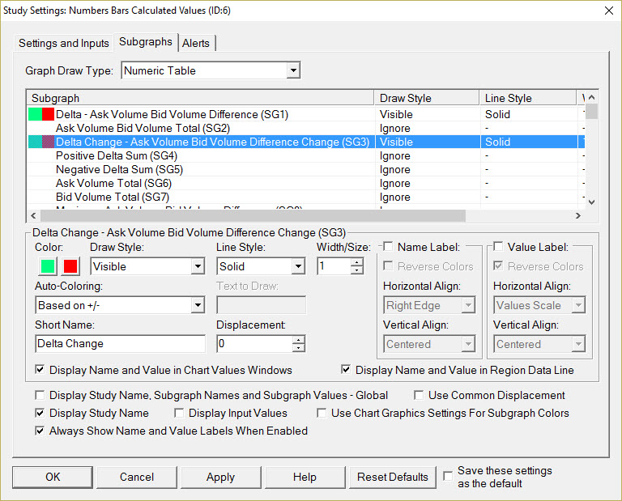Increase the Displacement value

(298, 340)
